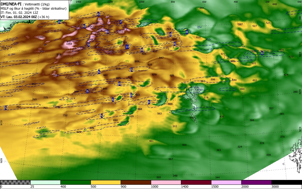
Task: Click the map value "436"
Action: [222, 117]
